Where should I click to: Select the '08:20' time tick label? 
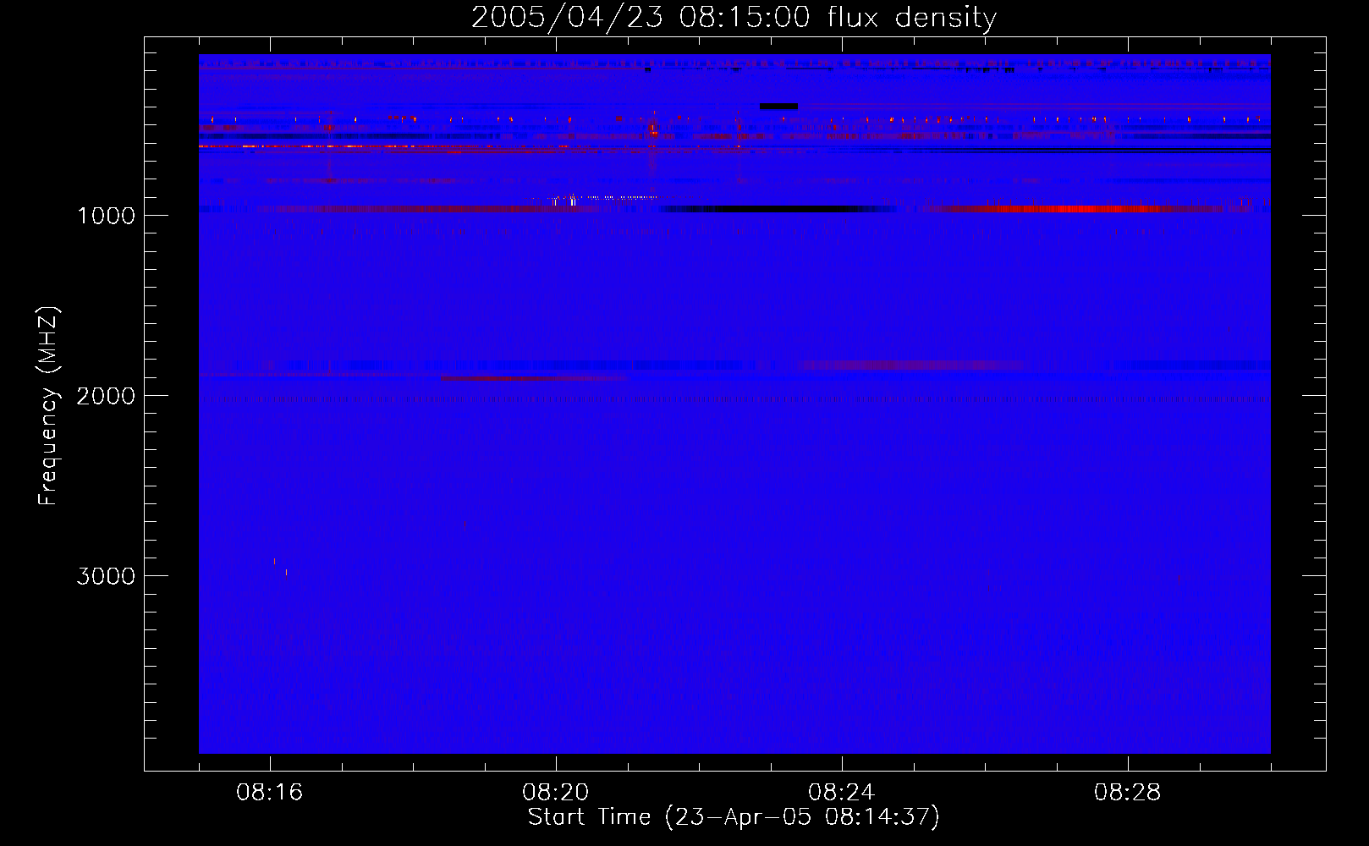pyautogui.click(x=556, y=793)
